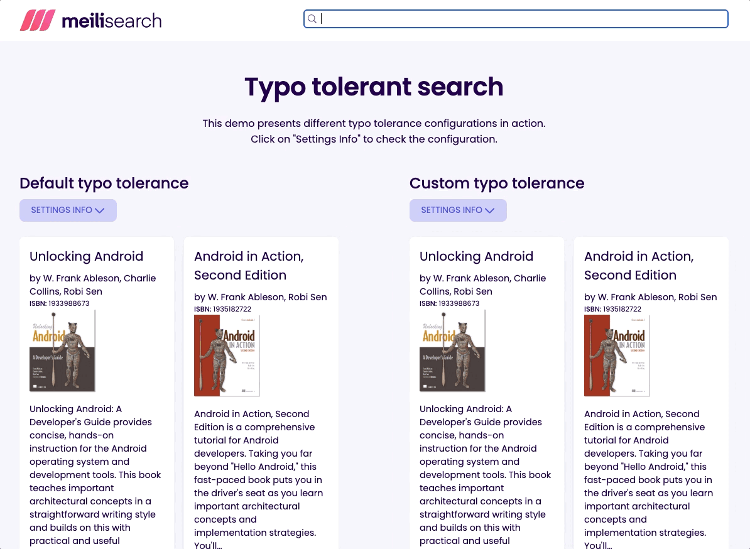The image size is (750, 549).
Task: Click authors line of Unlocking Android, Default column
Action: tap(93, 285)
